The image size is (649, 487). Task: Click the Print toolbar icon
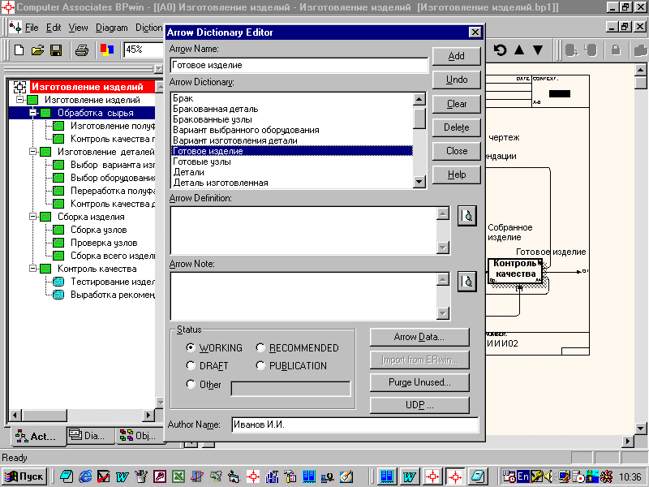[x=82, y=50]
